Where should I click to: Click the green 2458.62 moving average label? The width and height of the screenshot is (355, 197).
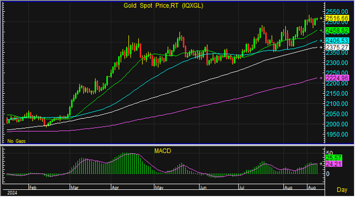click(337, 30)
